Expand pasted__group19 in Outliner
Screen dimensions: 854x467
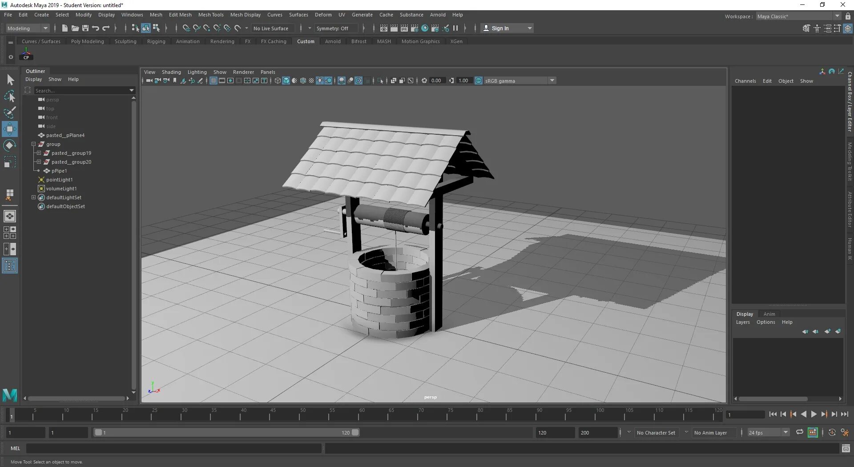pos(39,153)
